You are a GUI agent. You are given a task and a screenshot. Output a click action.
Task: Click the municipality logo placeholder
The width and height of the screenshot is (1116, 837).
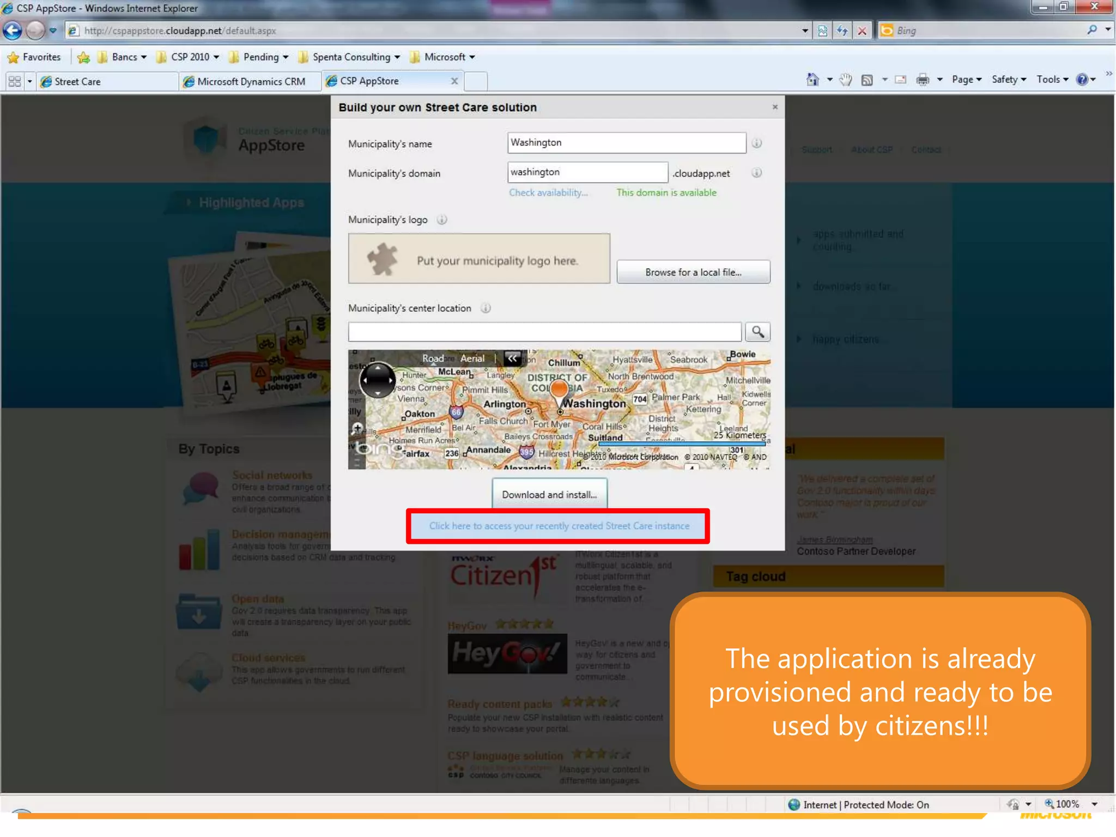coord(479,259)
